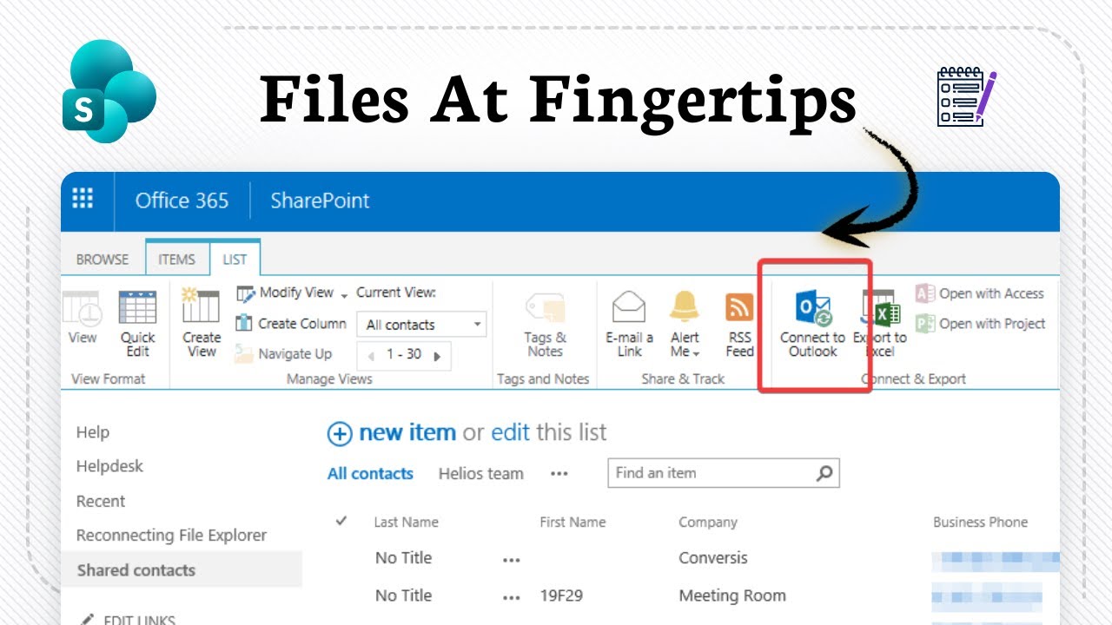
Task: Sort by the First Name column header
Action: [573, 522]
